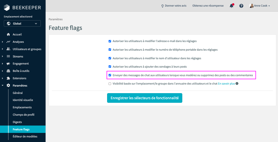Click Enregistrer les sélecteurs de fonctionnalité button
Screen dimensions: 278x142
[145, 98]
